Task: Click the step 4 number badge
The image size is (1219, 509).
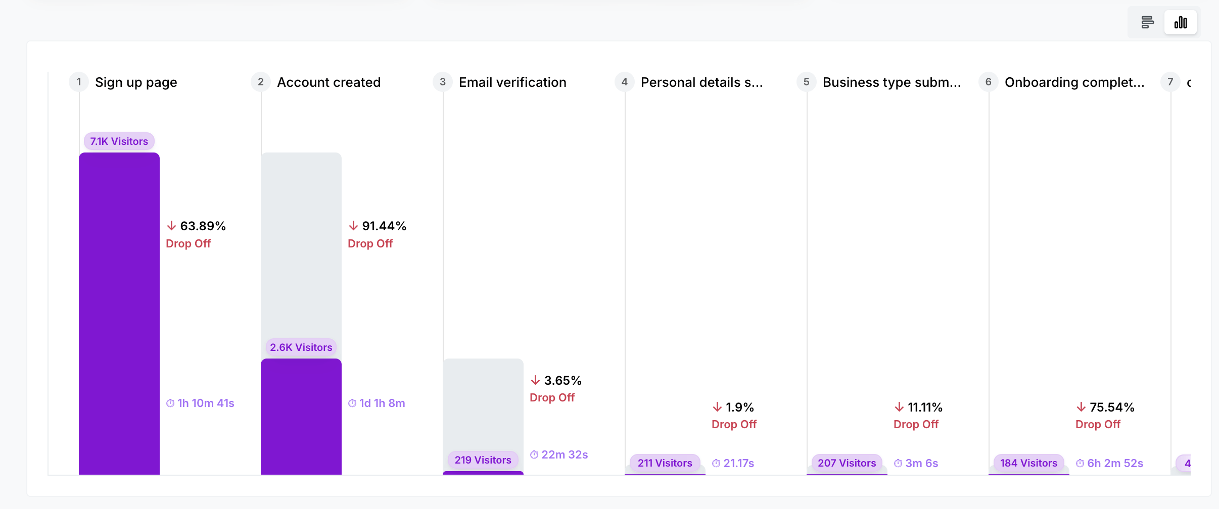Action: coord(625,82)
